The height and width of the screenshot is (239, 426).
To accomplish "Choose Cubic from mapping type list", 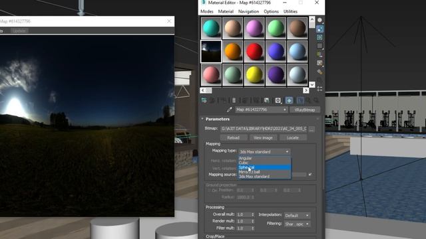I will (x=264, y=163).
